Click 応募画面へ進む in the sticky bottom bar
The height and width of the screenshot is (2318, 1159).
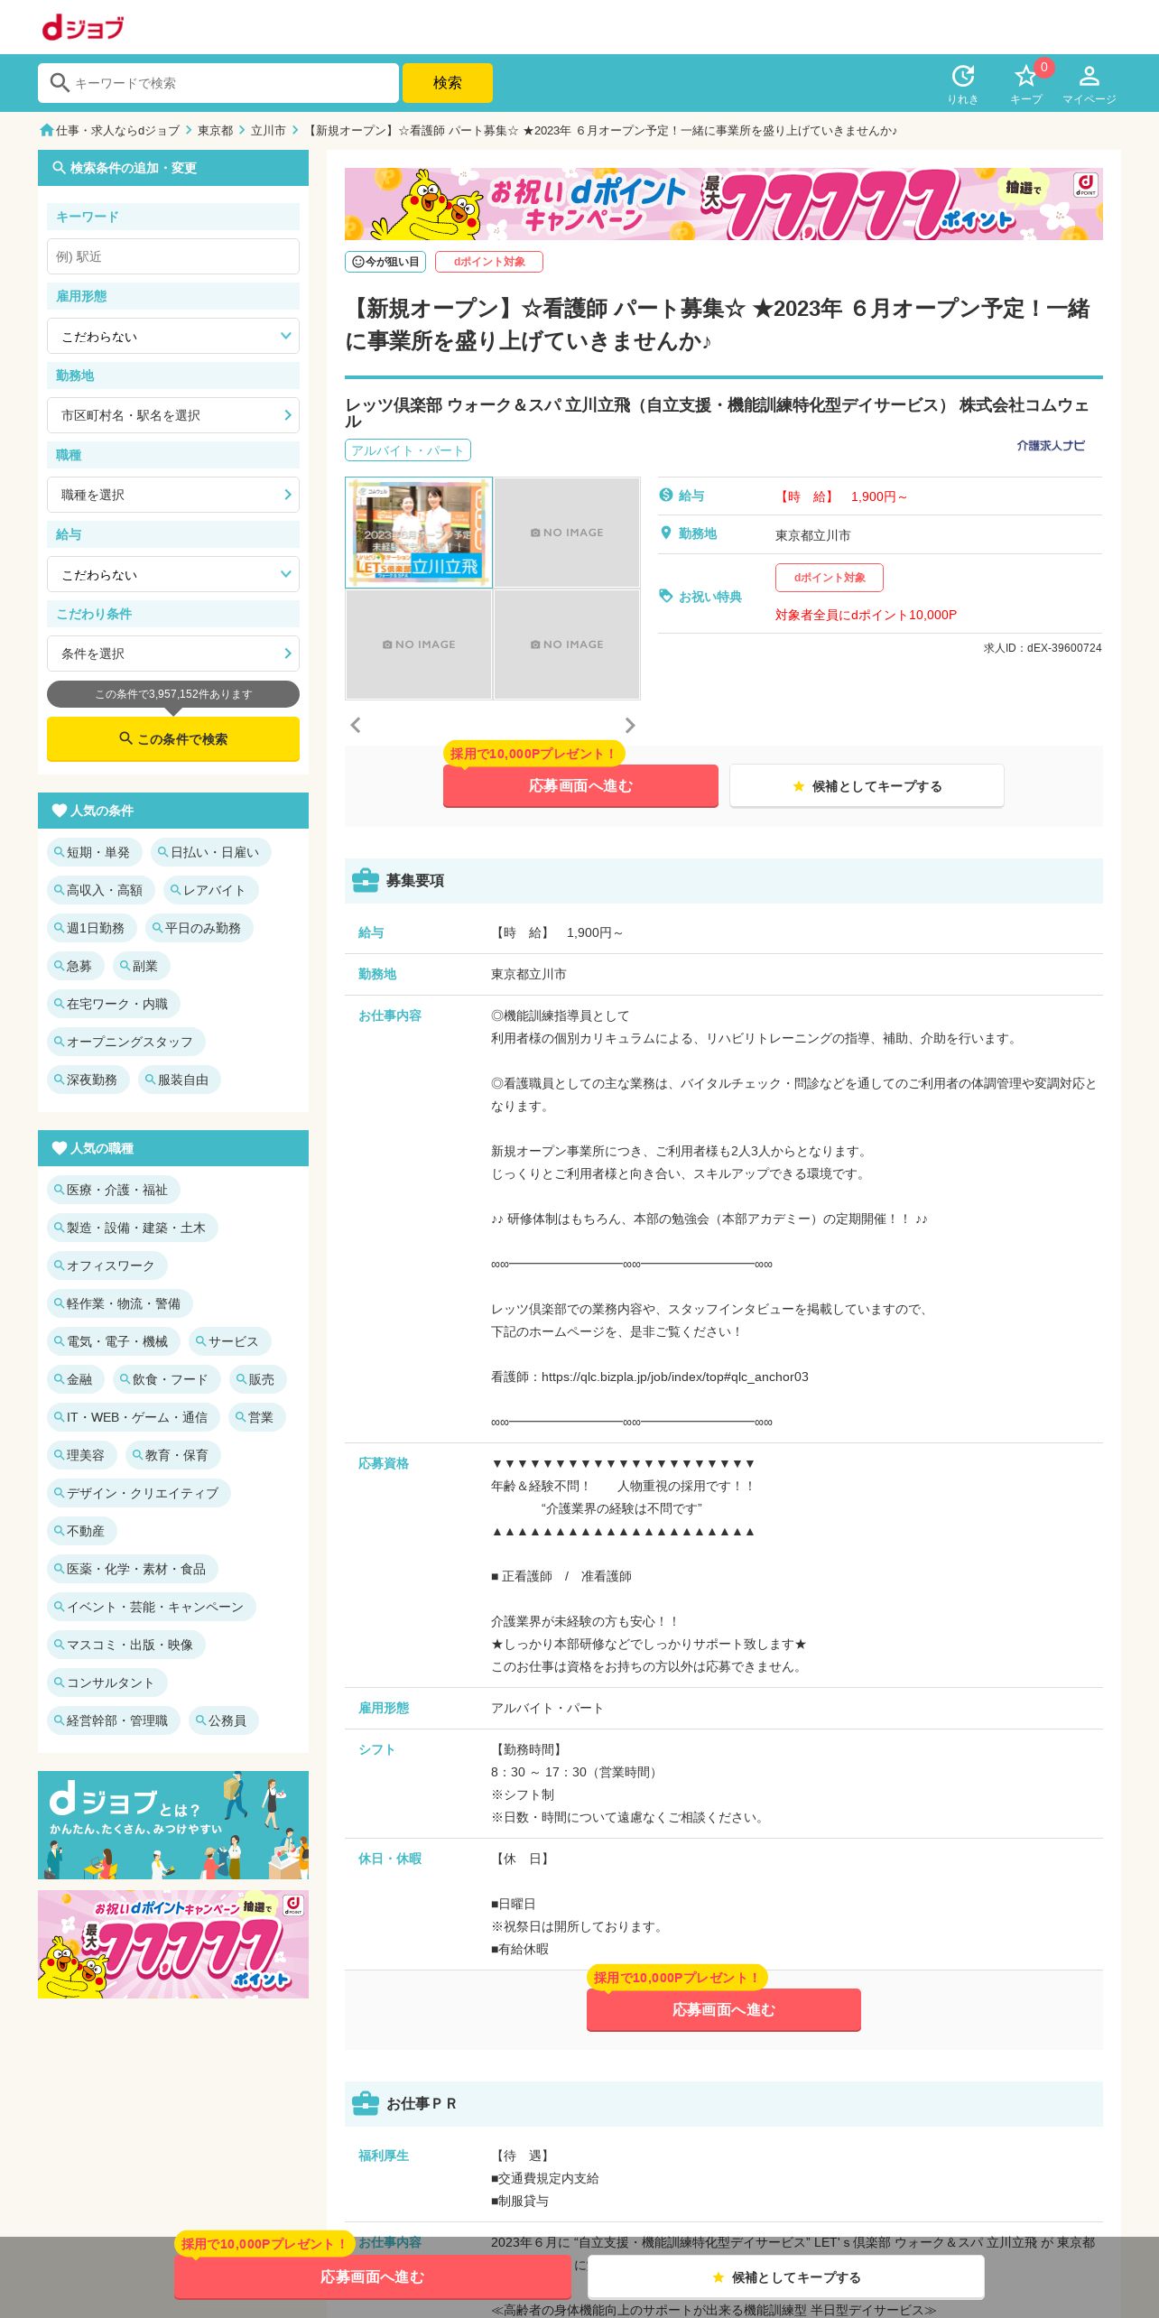[x=373, y=2277]
